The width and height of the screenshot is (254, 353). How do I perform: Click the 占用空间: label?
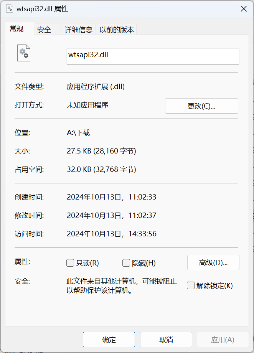pos(29,169)
